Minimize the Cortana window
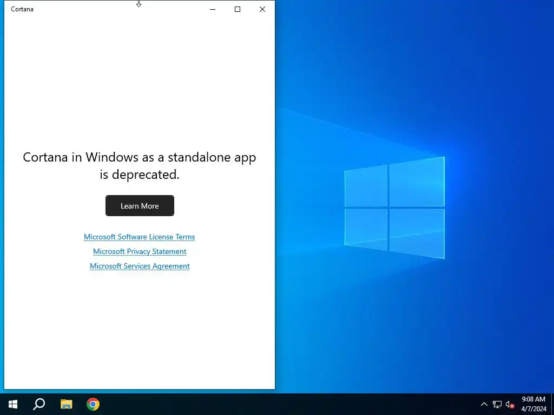Image resolution: width=554 pixels, height=415 pixels. click(213, 9)
